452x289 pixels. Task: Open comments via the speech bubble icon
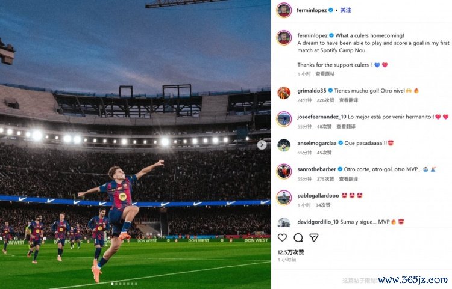click(x=298, y=237)
